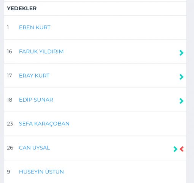Click Can Uysal's red substituted-out arrow
Screen dimensions: 194x183
pyautogui.click(x=182, y=149)
